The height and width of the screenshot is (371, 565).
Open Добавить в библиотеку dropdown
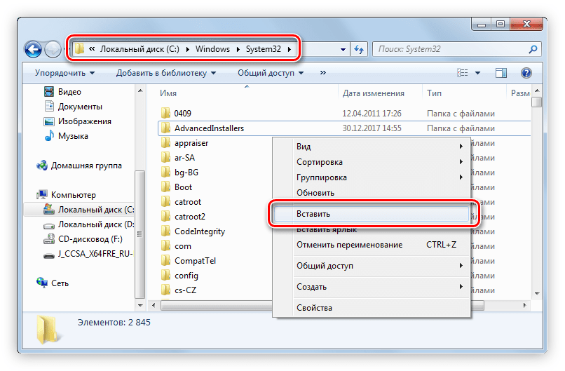click(x=166, y=73)
